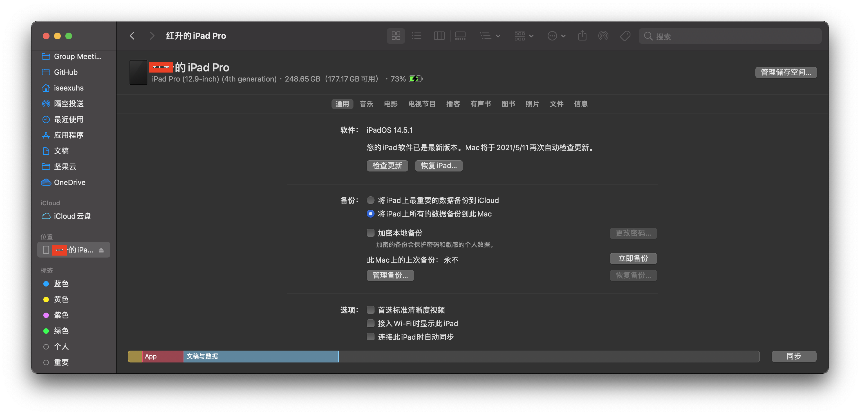The width and height of the screenshot is (860, 415).
Task: Go forward with the right chevron
Action: coord(152,36)
